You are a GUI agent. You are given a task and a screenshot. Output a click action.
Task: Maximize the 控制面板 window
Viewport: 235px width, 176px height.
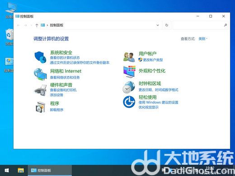[211, 16]
